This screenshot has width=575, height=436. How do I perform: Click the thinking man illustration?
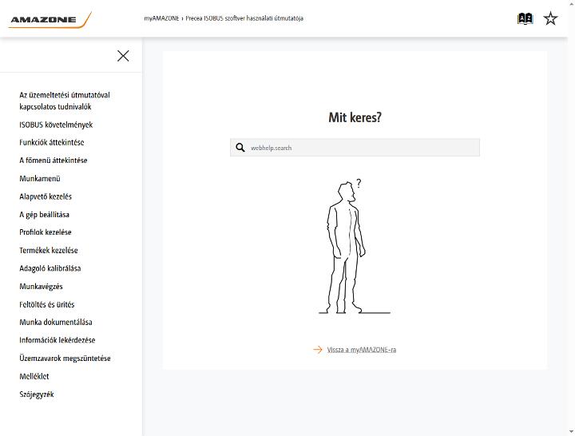coord(354,246)
